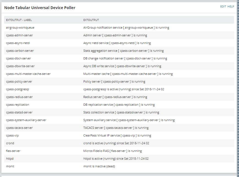Click the cpass-dbcn-server row label
Viewport: 239px width, 177px height.
tap(18, 58)
